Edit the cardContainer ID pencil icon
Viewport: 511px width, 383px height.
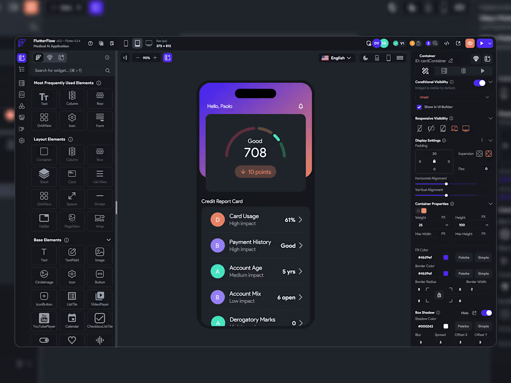tap(451, 61)
